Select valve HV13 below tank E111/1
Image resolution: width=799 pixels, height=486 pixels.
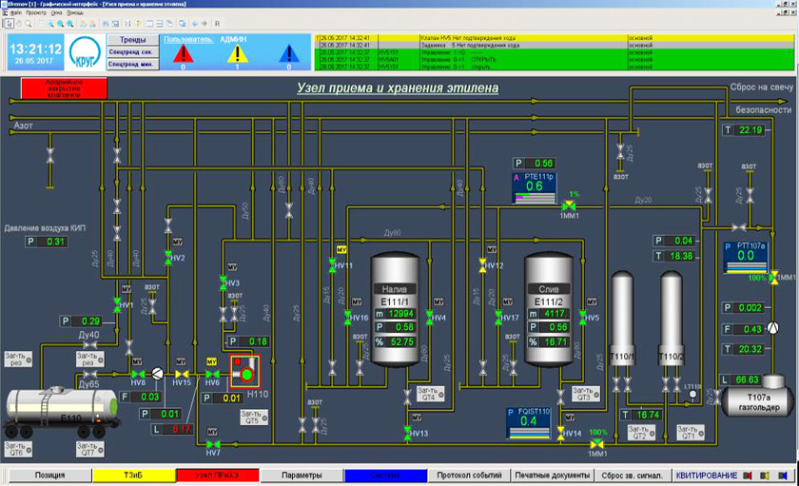click(x=407, y=433)
